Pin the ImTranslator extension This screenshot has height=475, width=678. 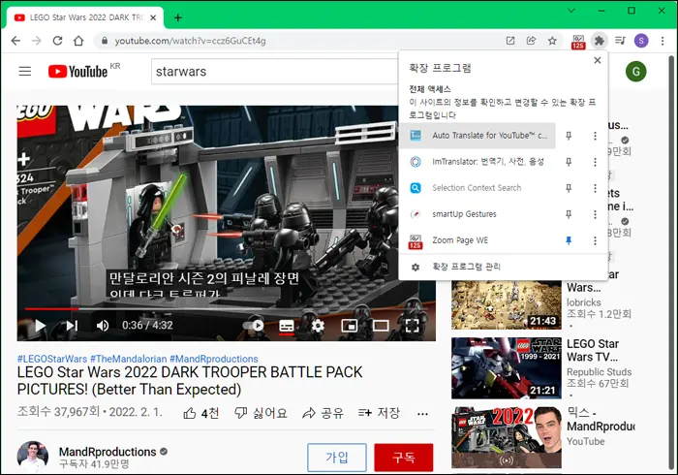(x=569, y=162)
